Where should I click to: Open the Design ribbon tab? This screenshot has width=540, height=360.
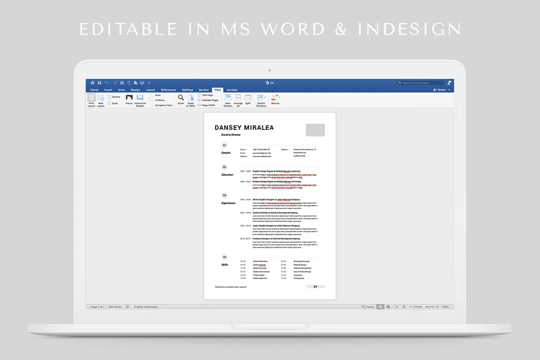point(135,90)
